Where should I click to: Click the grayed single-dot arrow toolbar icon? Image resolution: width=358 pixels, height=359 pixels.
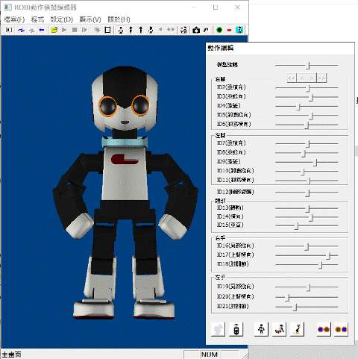tap(160, 30)
